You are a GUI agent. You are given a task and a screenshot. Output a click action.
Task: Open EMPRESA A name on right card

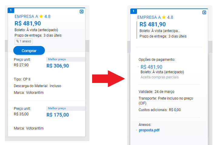[149, 17]
